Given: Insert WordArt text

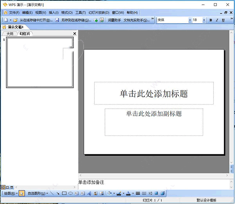Looking at the screenshot, I should tap(89, 193).
